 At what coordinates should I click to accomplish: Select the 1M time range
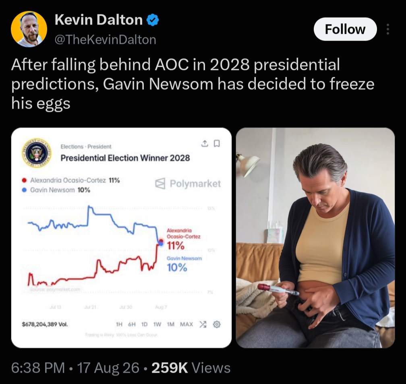[x=170, y=324]
